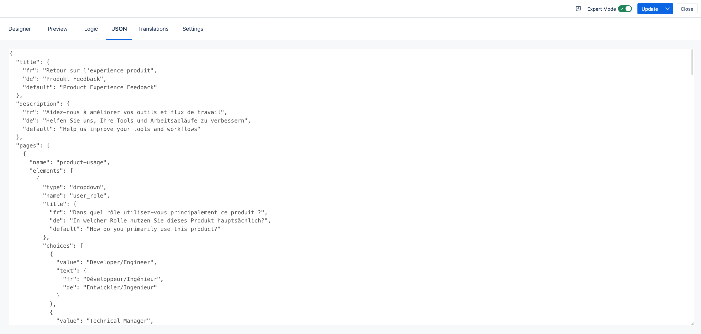This screenshot has height=334, width=701.
Task: Click the feedback speech bubble icon
Action: coord(578,9)
